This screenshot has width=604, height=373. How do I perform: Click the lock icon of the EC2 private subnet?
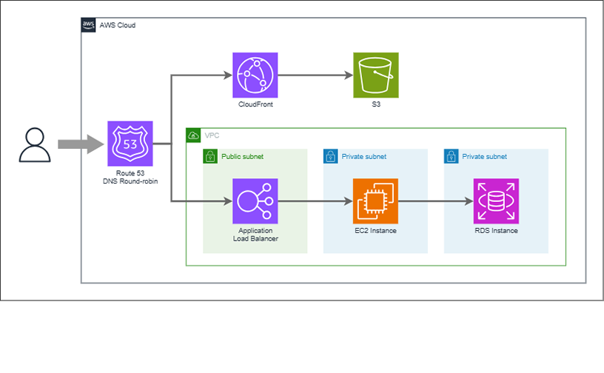(x=331, y=156)
